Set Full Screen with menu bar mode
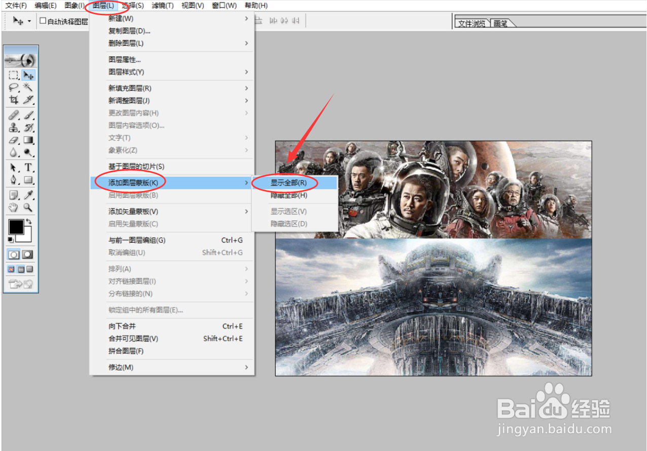Image resolution: width=647 pixels, height=451 pixels. (21, 269)
